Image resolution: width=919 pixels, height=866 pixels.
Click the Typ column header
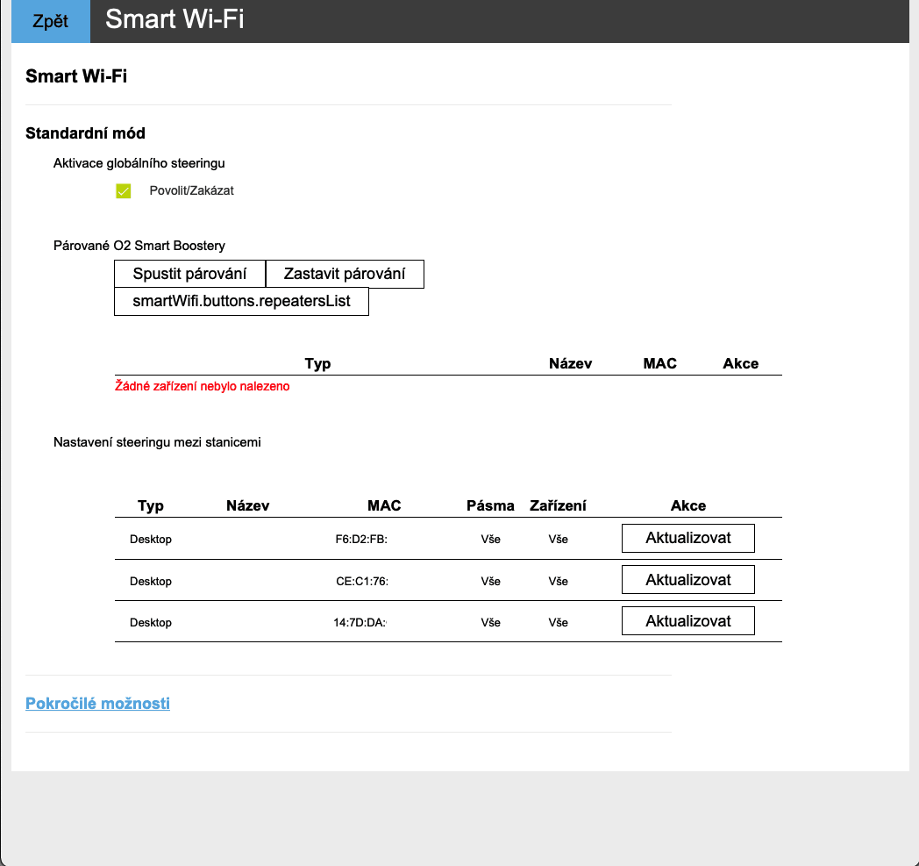tap(149, 505)
